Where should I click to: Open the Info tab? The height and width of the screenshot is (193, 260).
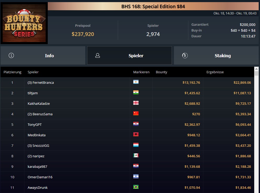click(43, 55)
